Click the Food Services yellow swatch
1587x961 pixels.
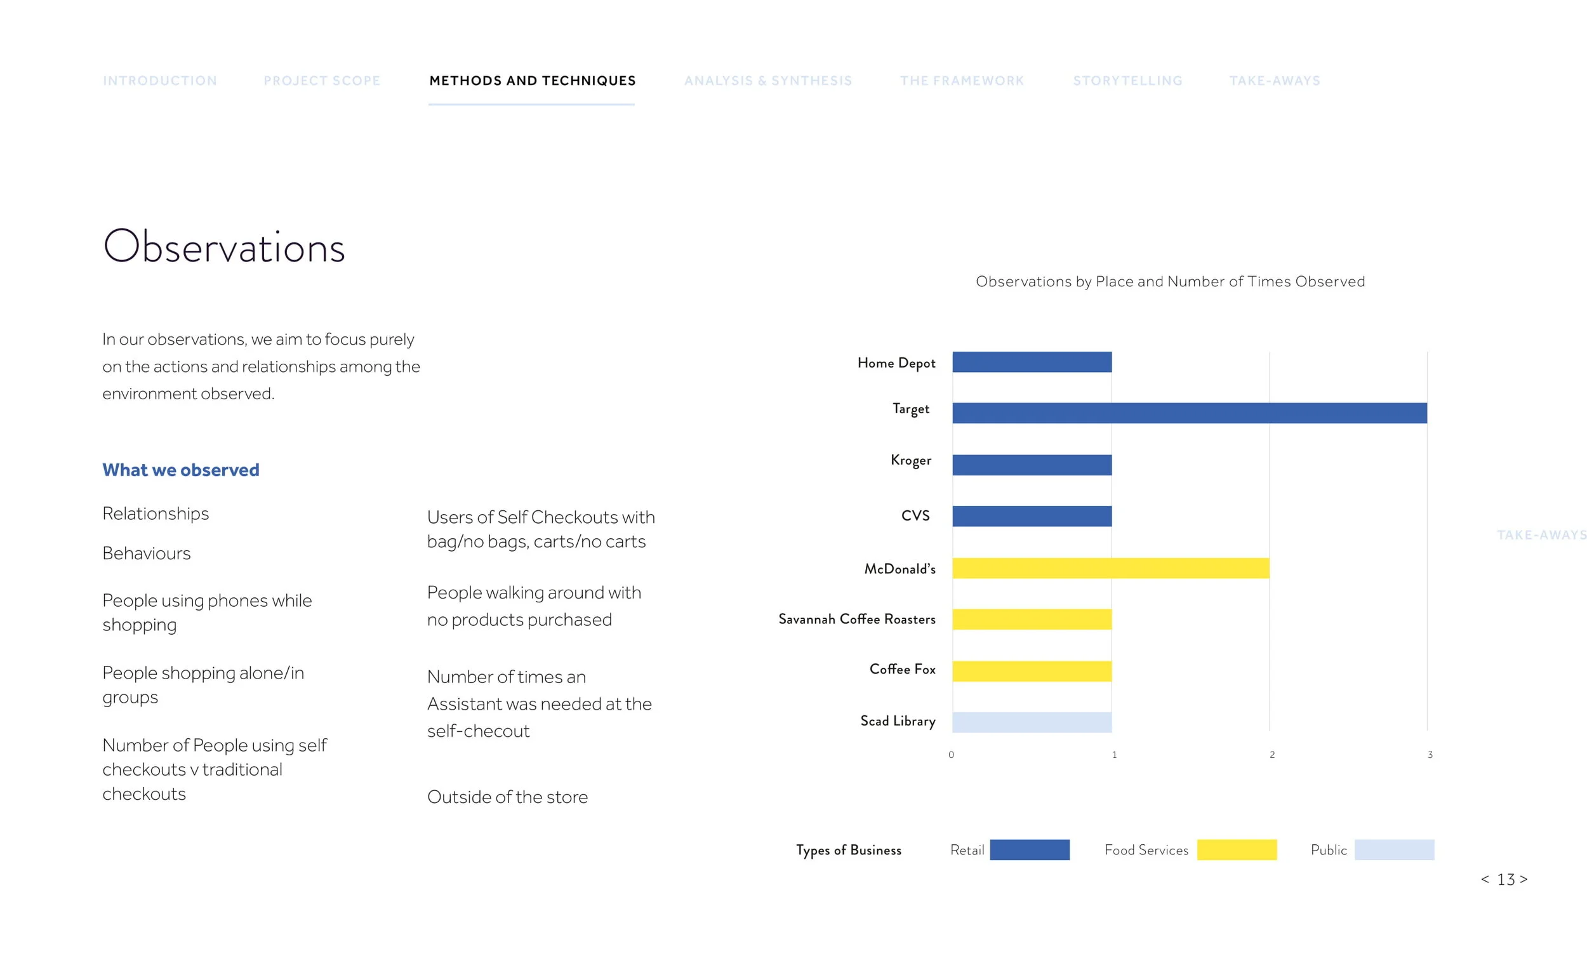(x=1237, y=849)
